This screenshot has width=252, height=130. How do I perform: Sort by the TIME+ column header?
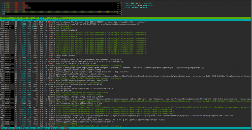click(52, 18)
